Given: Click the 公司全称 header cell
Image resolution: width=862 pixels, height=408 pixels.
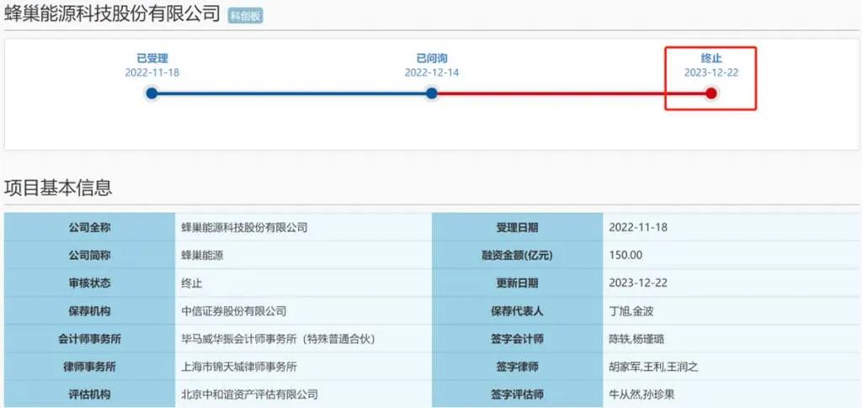Looking at the screenshot, I should pos(89,227).
